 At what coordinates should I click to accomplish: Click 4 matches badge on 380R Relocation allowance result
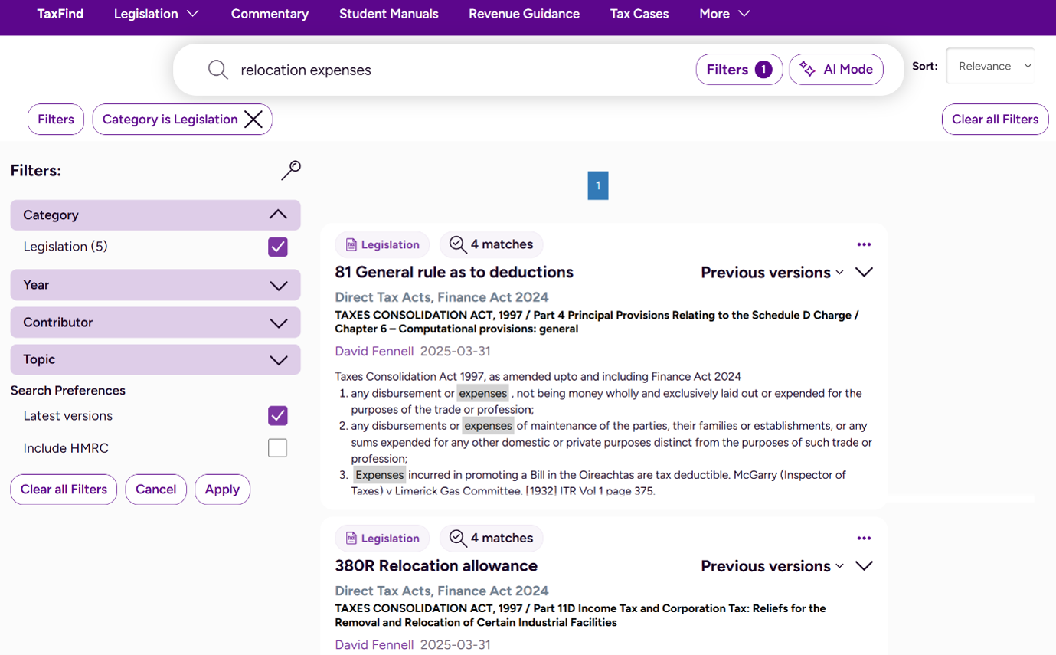[491, 538]
